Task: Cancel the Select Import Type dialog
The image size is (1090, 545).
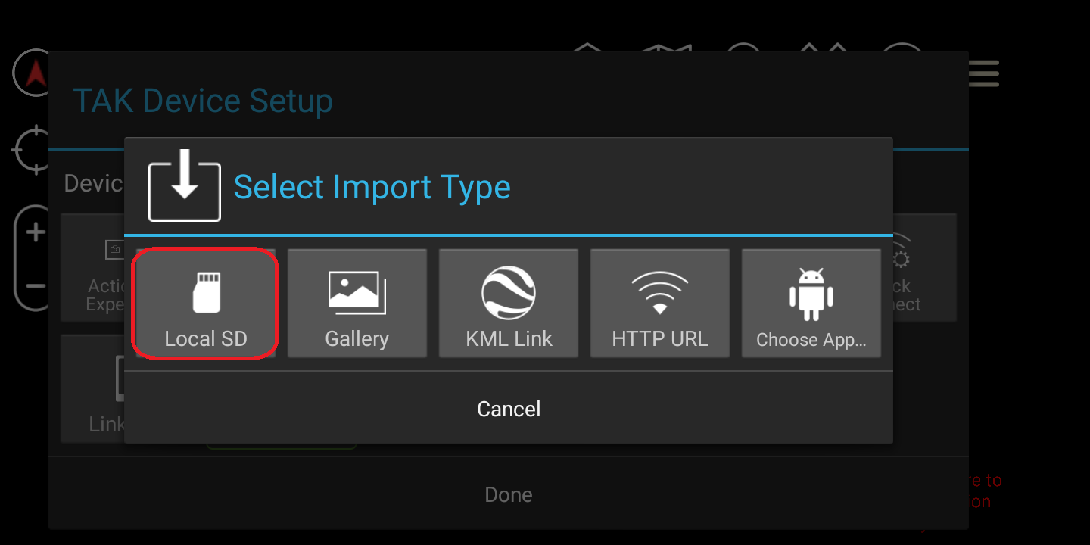Action: point(509,409)
